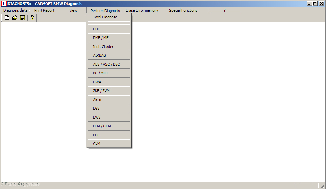Open the question mark menu in menu bar
The height and width of the screenshot is (189, 326).
226,10
